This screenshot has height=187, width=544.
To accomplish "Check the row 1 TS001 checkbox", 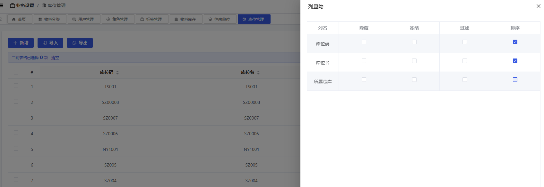I will 16,86.
